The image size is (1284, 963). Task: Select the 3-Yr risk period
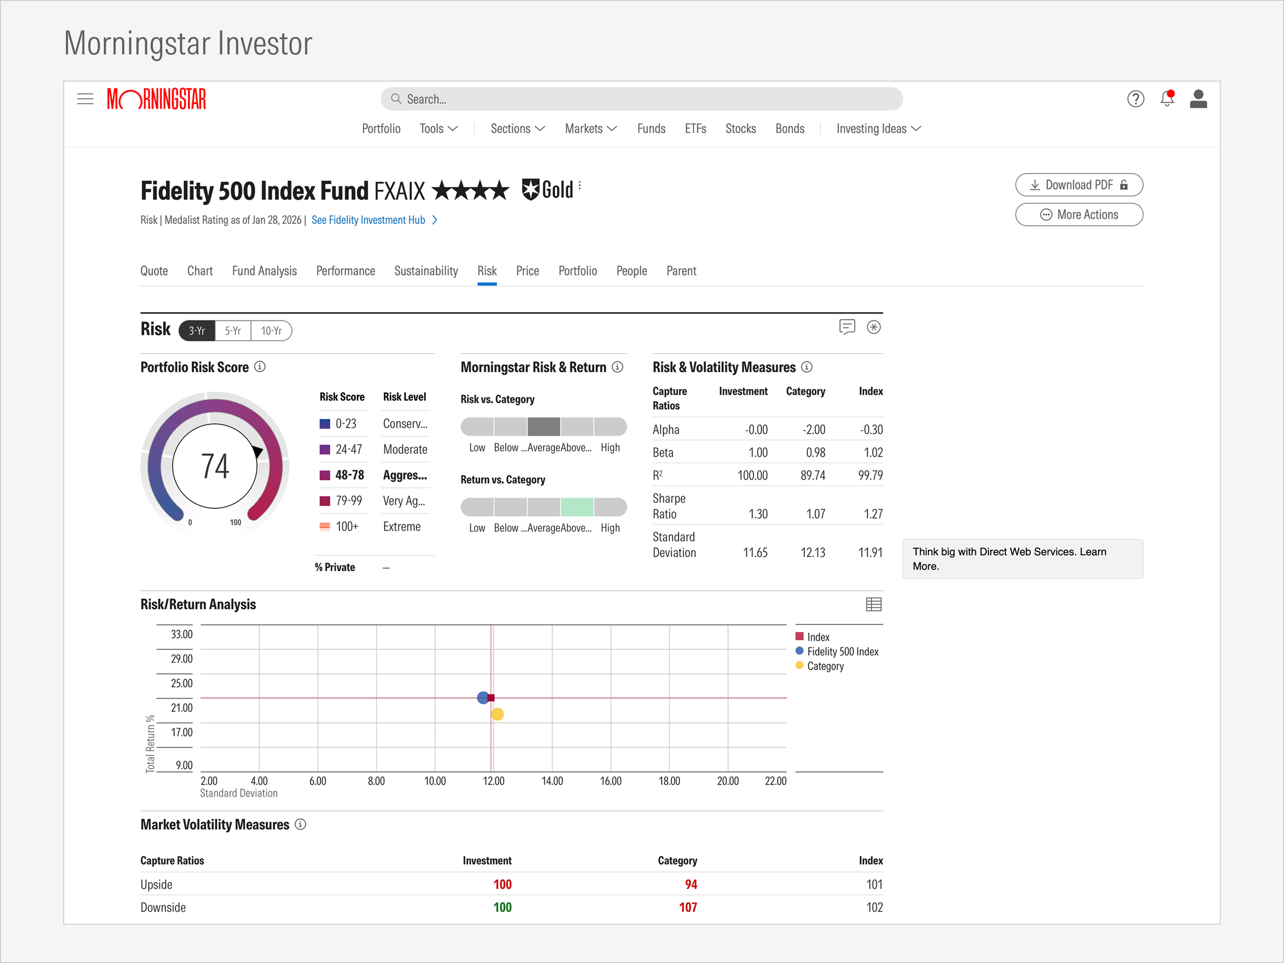[x=197, y=330]
